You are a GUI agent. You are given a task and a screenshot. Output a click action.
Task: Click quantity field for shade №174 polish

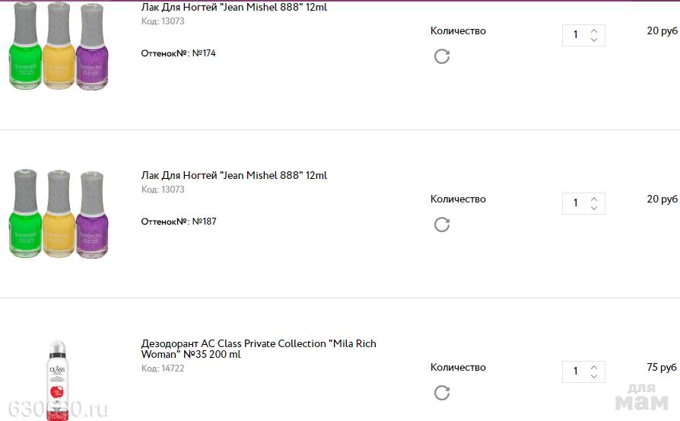(x=576, y=35)
